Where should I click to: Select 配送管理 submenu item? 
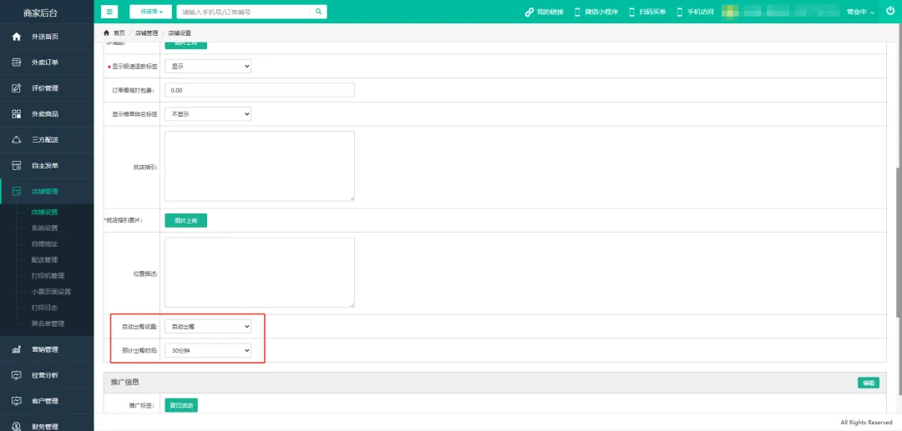click(x=44, y=260)
